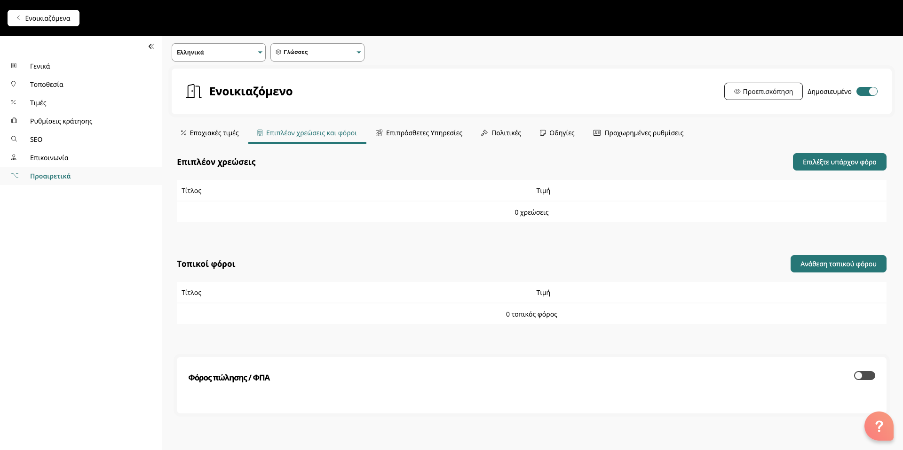Click the Τιμές percent icon
This screenshot has width=903, height=450.
click(x=14, y=102)
